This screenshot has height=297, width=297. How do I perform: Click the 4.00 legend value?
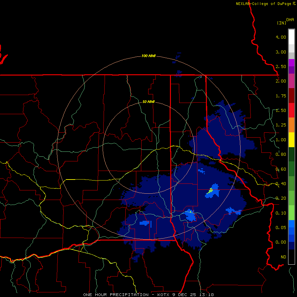[281, 37]
